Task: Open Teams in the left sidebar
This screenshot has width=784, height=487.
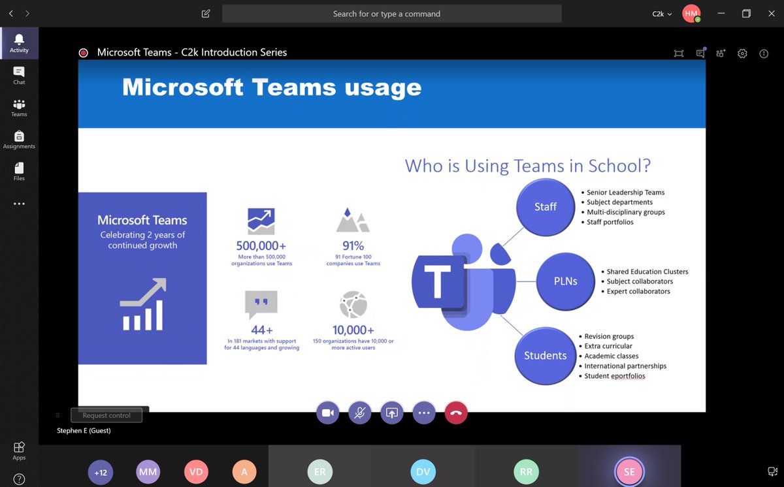Action: 19,107
